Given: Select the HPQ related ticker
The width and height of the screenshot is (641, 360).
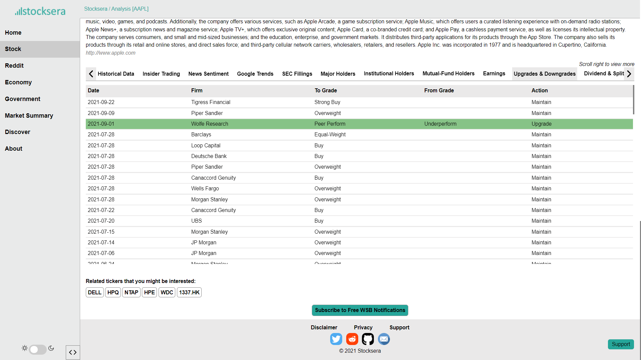Looking at the screenshot, I should coord(113,292).
